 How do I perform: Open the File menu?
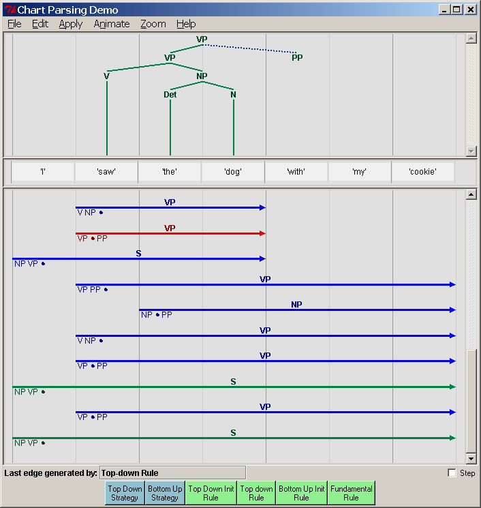click(x=14, y=24)
